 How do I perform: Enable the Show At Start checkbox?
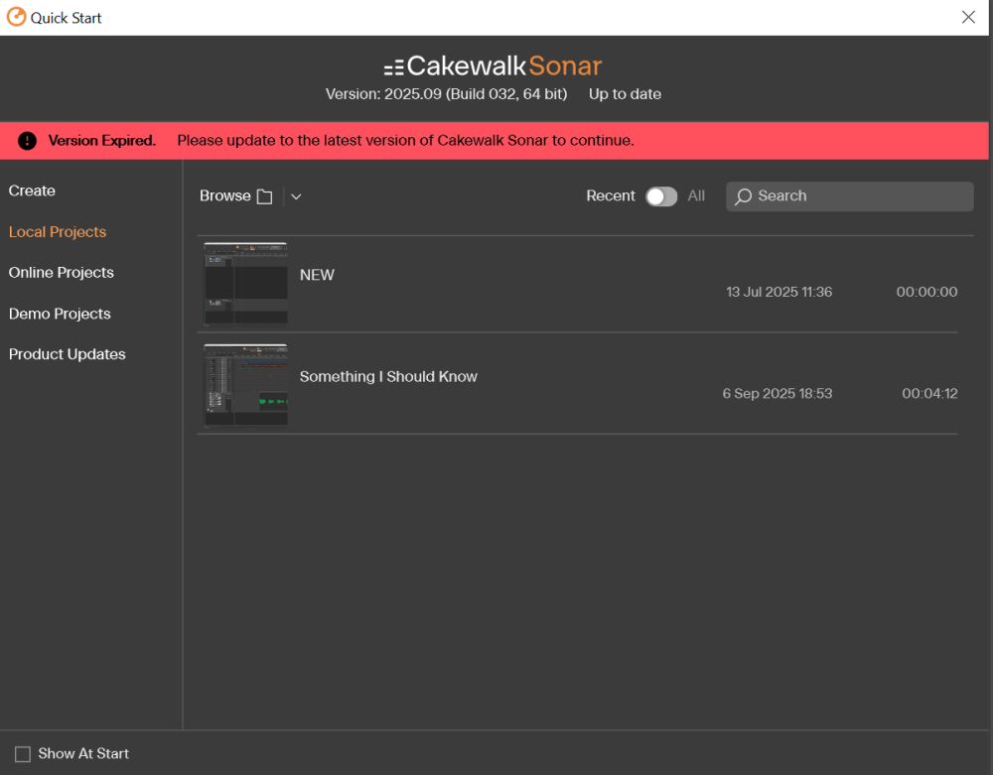pyautogui.click(x=23, y=754)
